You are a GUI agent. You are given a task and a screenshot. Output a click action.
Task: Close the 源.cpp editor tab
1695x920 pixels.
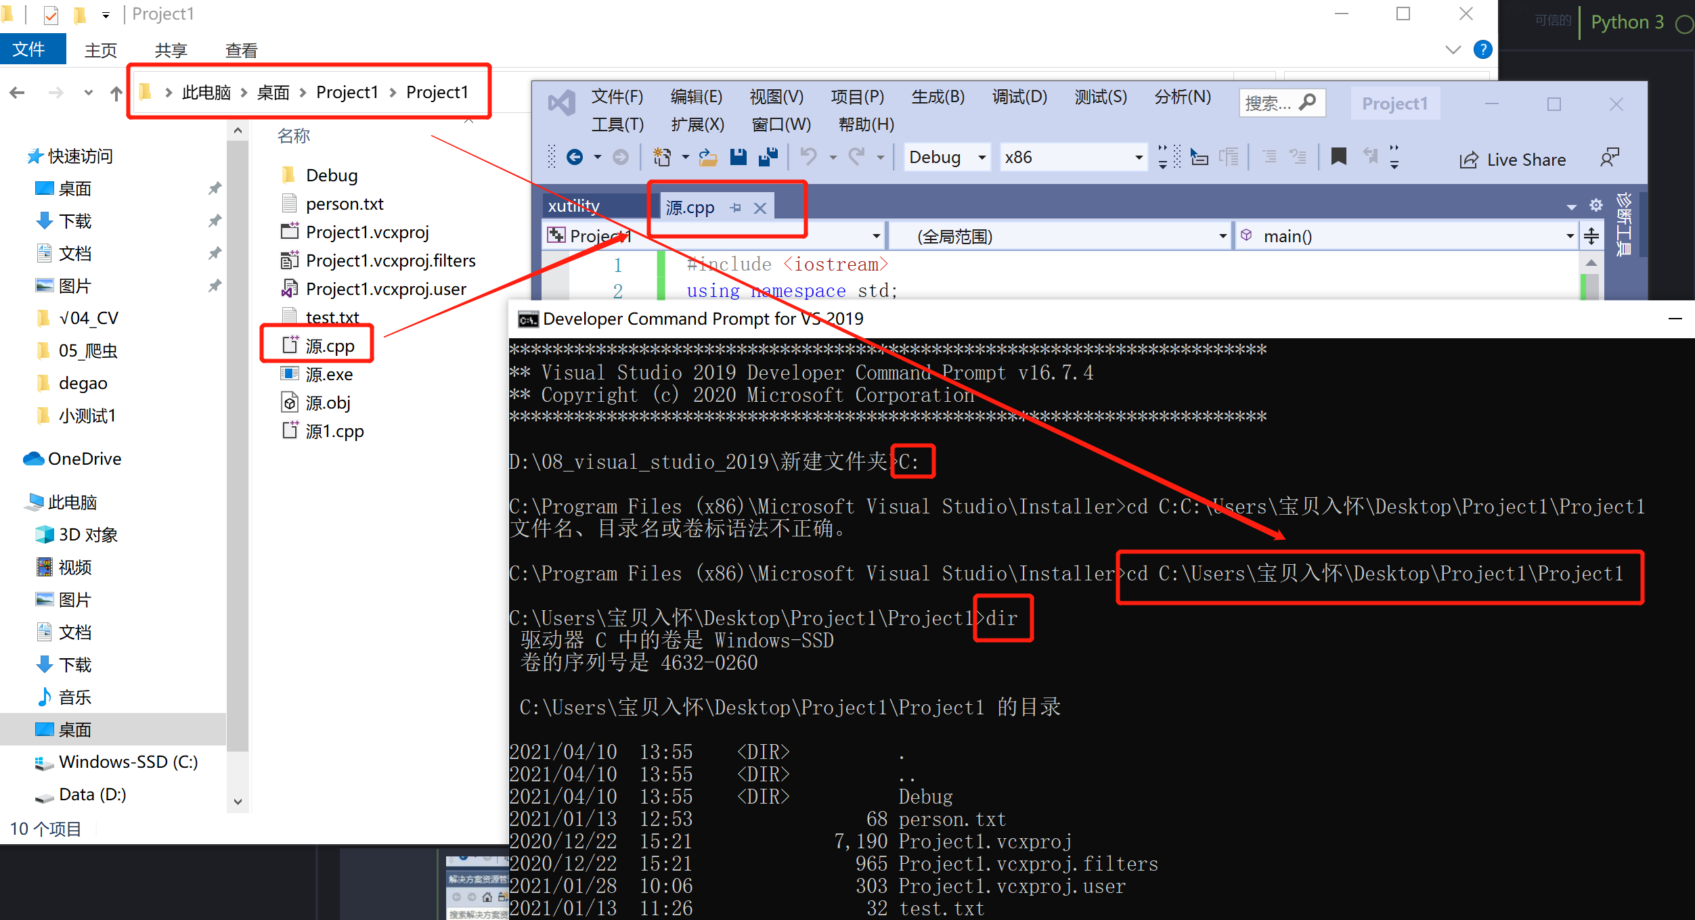tap(760, 208)
